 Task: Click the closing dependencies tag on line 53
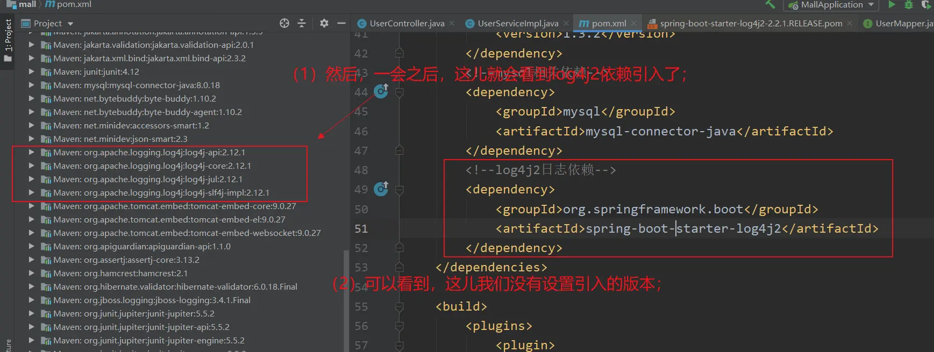point(491,267)
